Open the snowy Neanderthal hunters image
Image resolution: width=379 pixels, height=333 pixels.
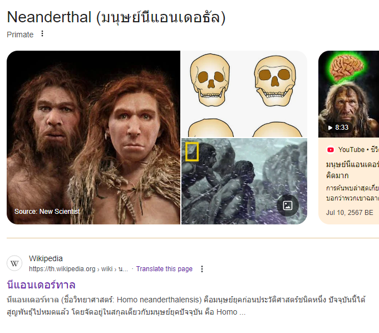point(244,181)
